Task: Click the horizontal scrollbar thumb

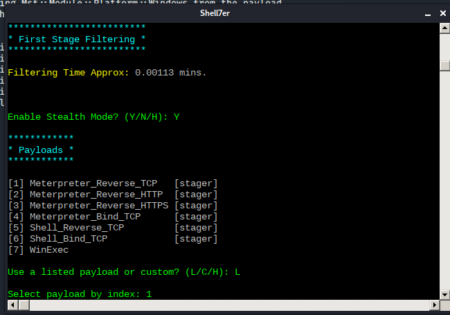Action: click(x=24, y=305)
